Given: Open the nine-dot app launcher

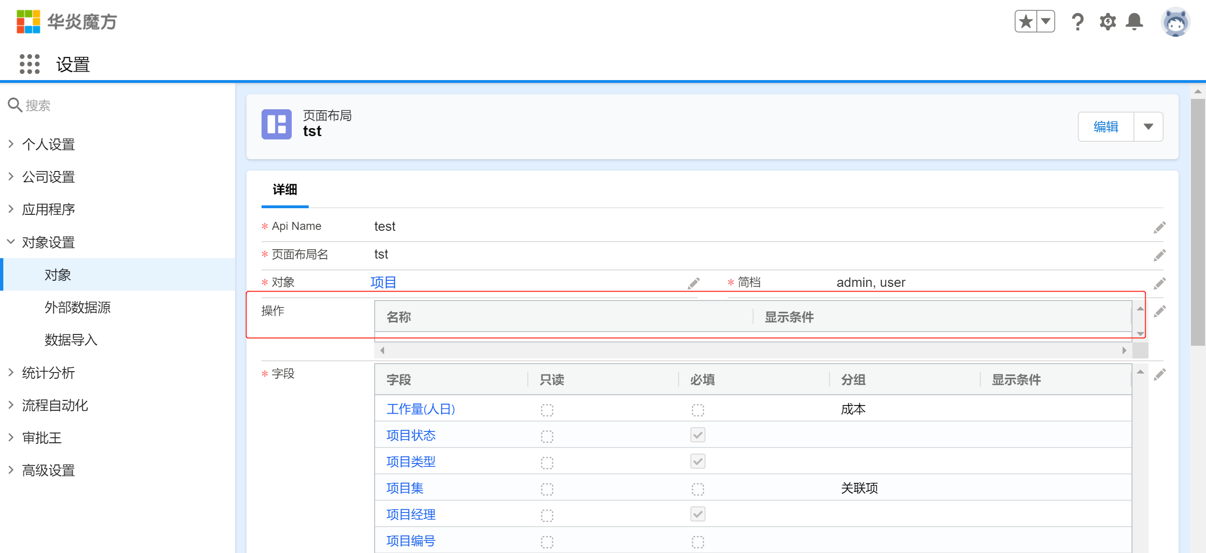Looking at the screenshot, I should point(29,64).
